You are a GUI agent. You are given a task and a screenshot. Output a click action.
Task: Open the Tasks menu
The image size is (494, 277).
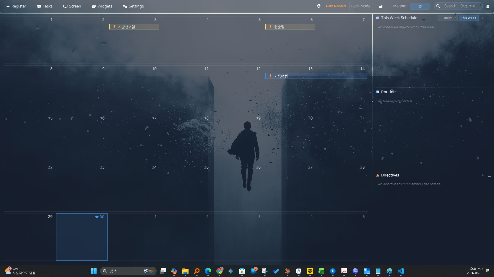coord(45,6)
